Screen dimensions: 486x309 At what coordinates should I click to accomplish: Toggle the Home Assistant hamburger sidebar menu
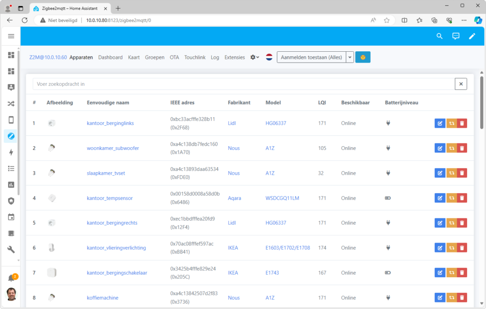pyautogui.click(x=11, y=36)
